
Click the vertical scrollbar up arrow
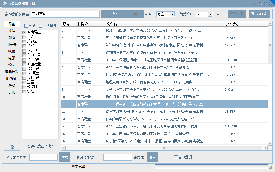(270, 24)
